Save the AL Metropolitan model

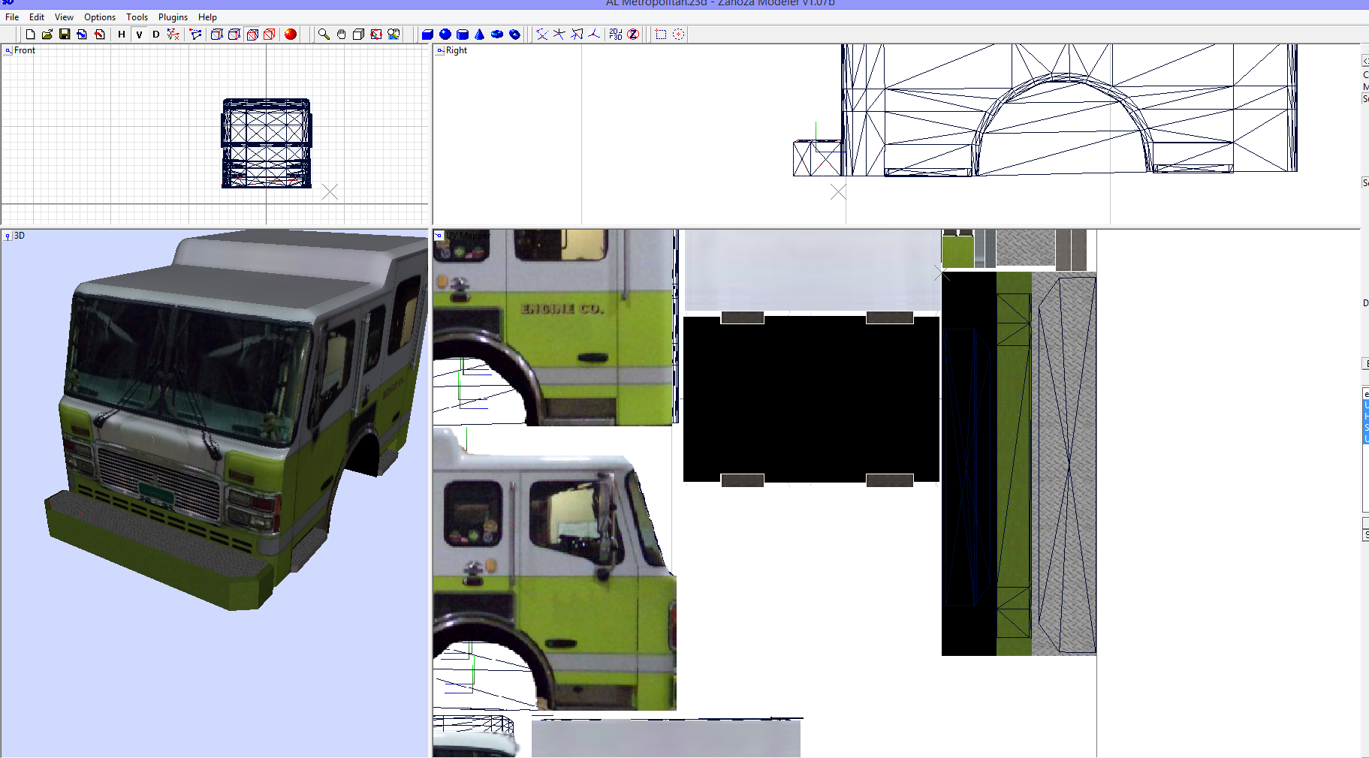[x=65, y=34]
